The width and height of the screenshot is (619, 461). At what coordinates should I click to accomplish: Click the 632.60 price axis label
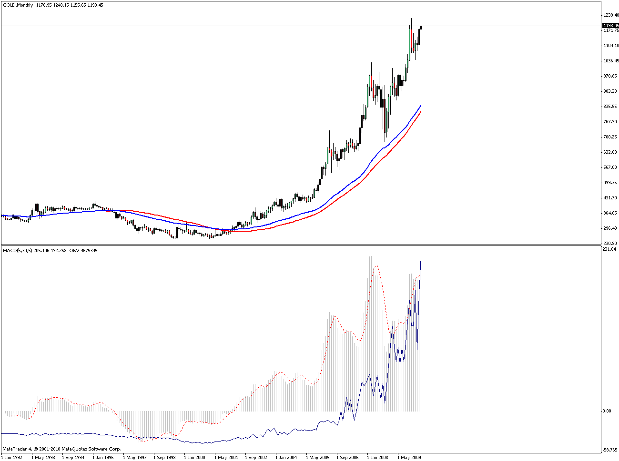(x=611, y=152)
